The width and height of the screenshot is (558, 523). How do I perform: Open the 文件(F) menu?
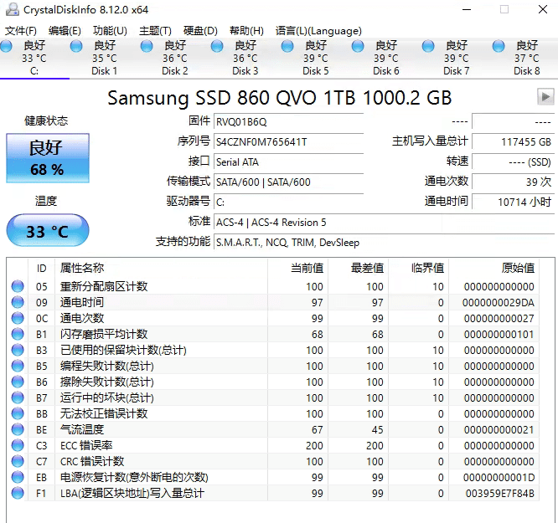(21, 31)
